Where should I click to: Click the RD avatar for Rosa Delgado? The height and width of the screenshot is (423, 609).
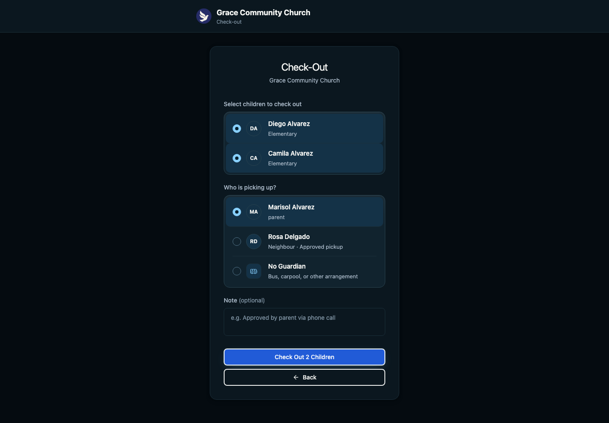coord(254,242)
